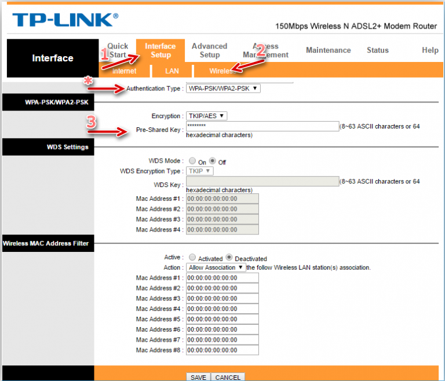
Task: Switch to the Maintenance tab
Action: point(329,50)
